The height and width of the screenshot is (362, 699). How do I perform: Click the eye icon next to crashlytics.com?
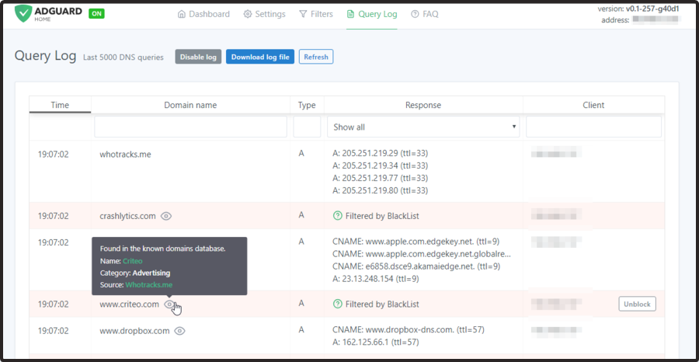click(x=166, y=216)
